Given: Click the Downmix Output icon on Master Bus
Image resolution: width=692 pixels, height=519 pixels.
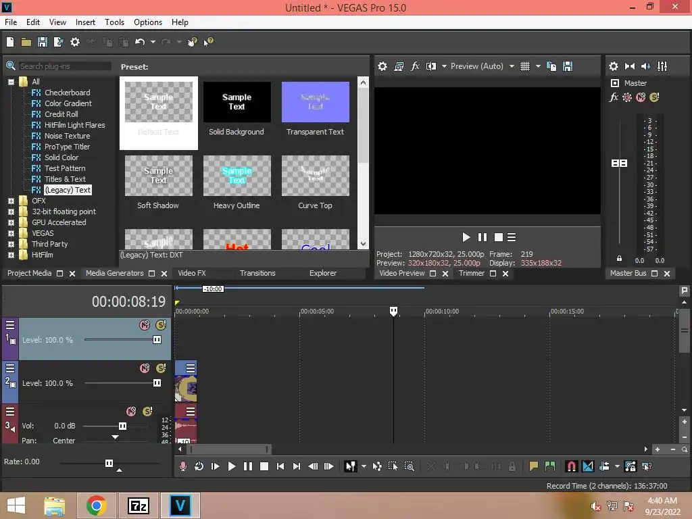Looking at the screenshot, I should point(630,66).
